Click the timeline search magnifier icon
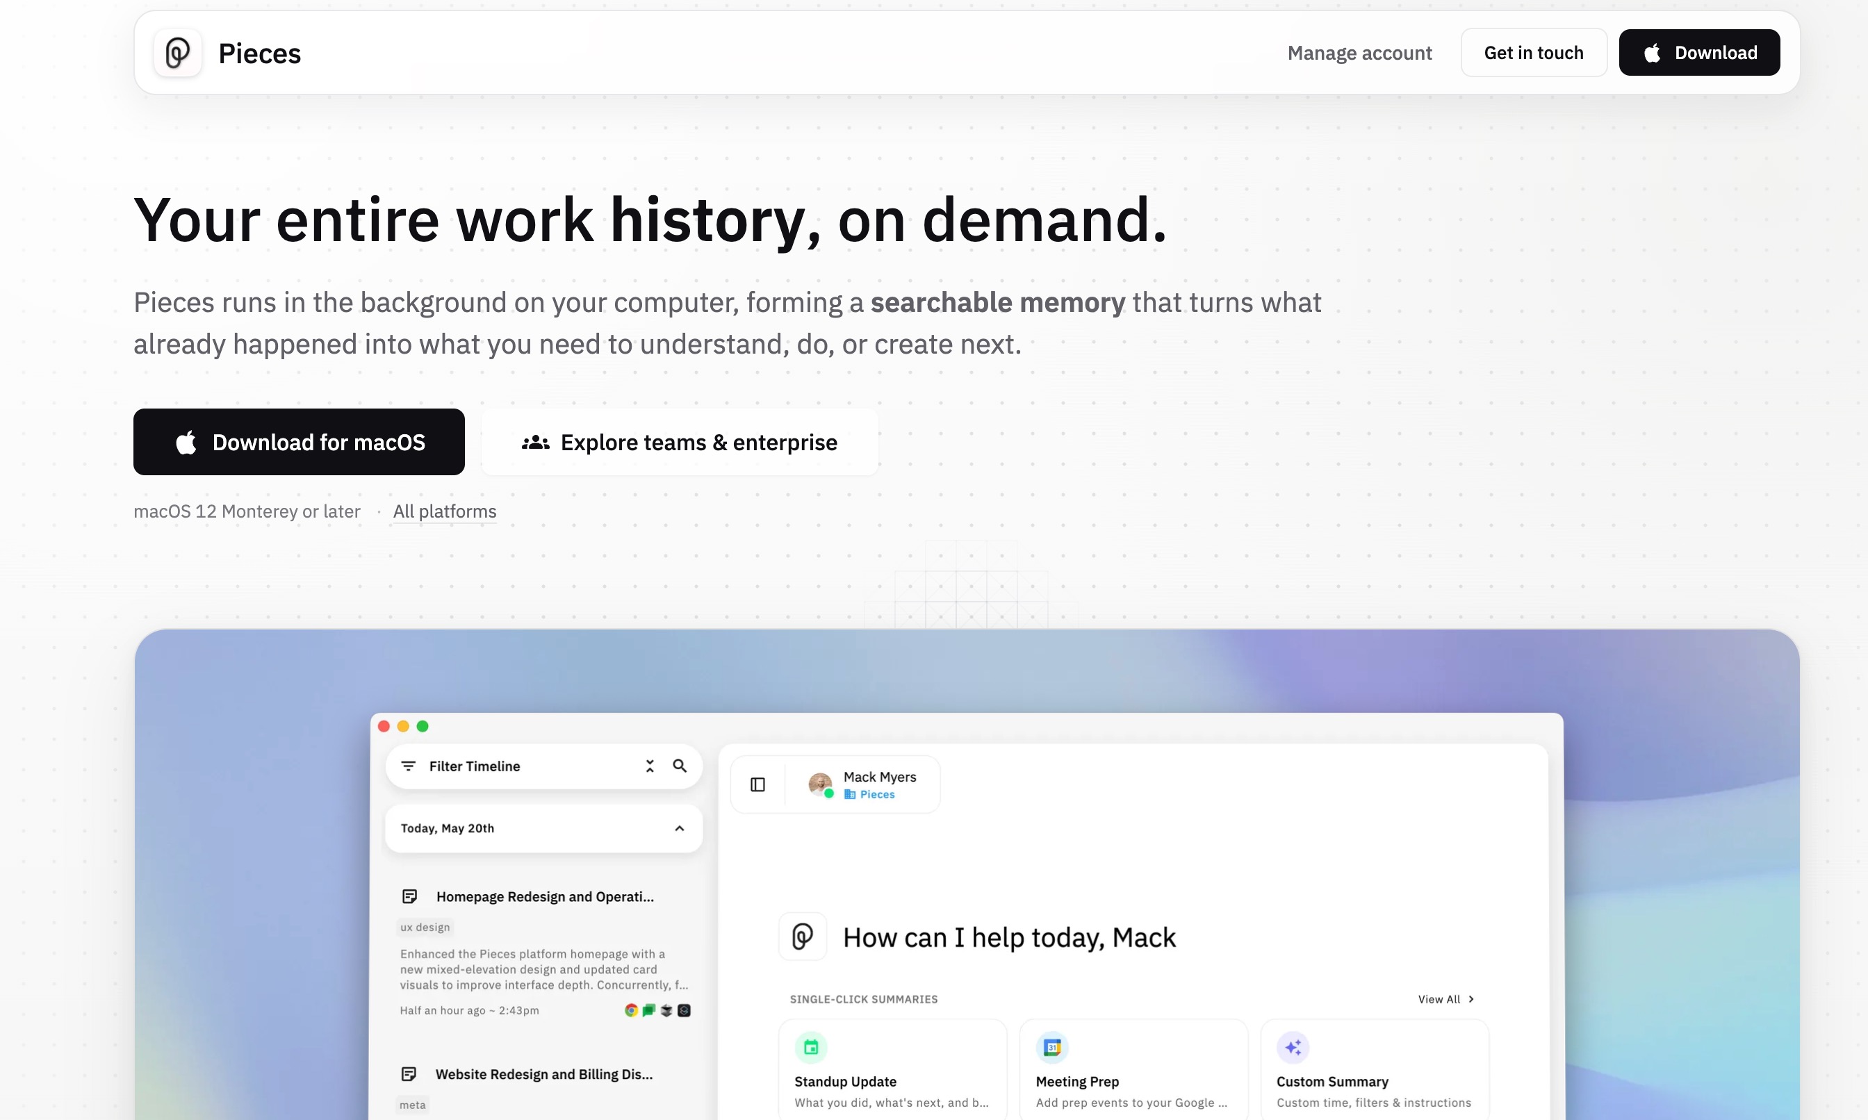1868x1120 pixels. pyautogui.click(x=680, y=766)
